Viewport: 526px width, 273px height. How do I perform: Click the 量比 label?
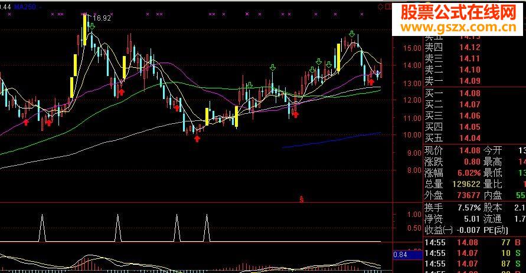[x=493, y=184]
